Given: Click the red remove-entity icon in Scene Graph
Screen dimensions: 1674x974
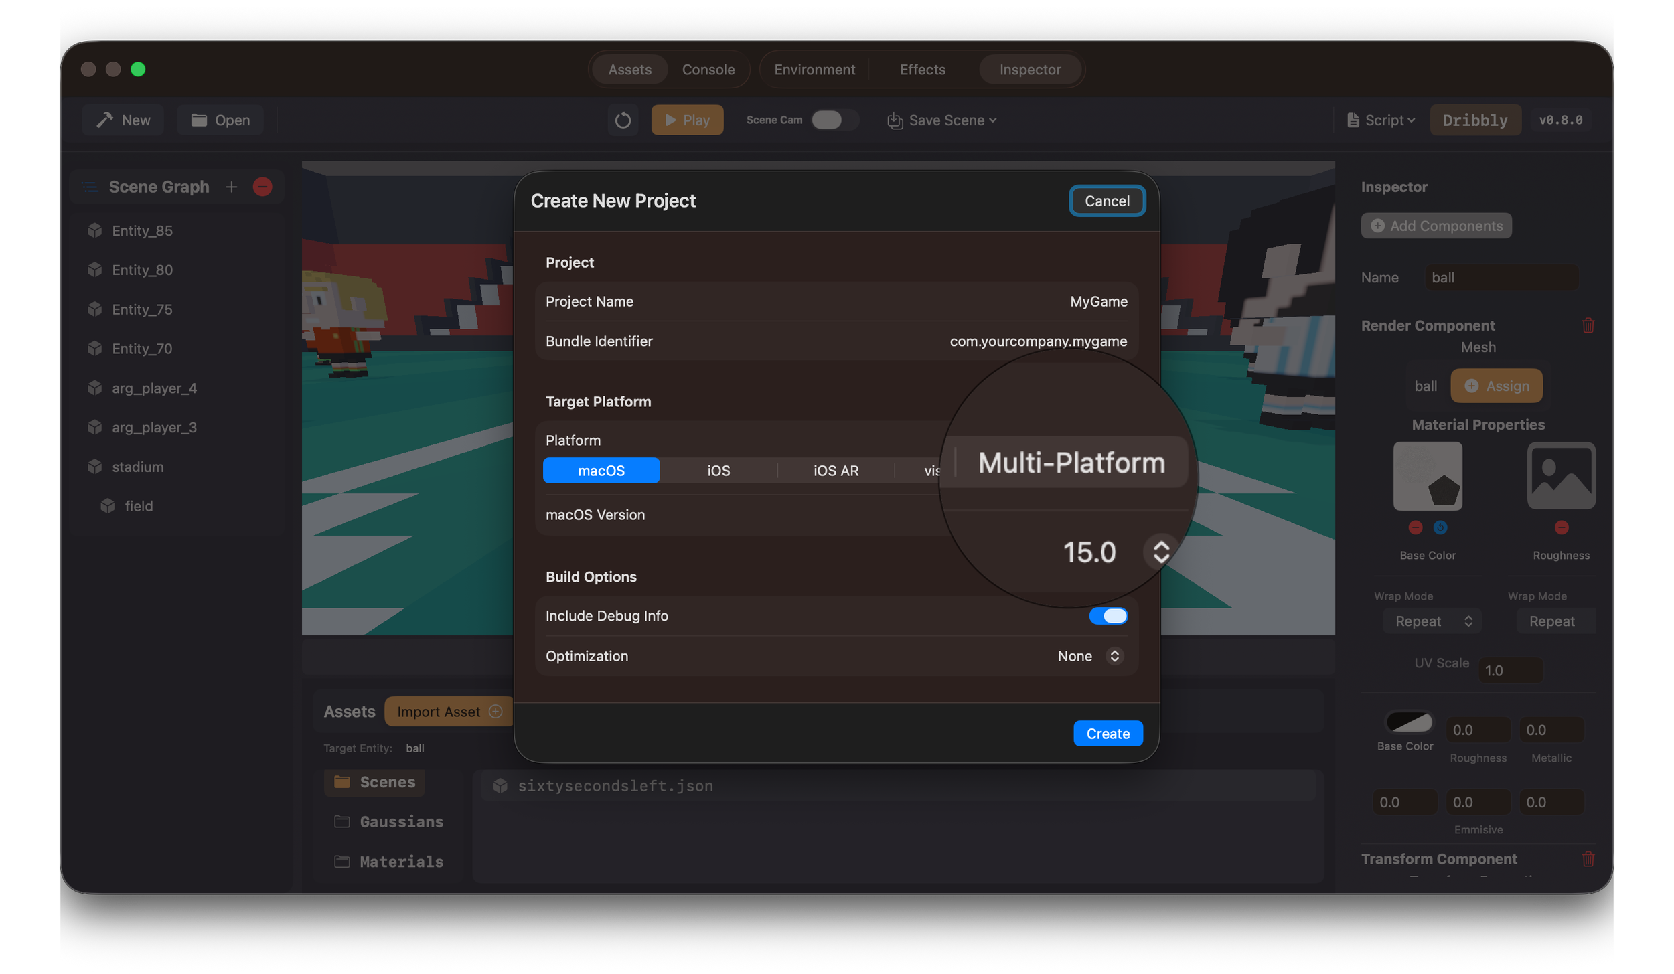Looking at the screenshot, I should point(262,187).
